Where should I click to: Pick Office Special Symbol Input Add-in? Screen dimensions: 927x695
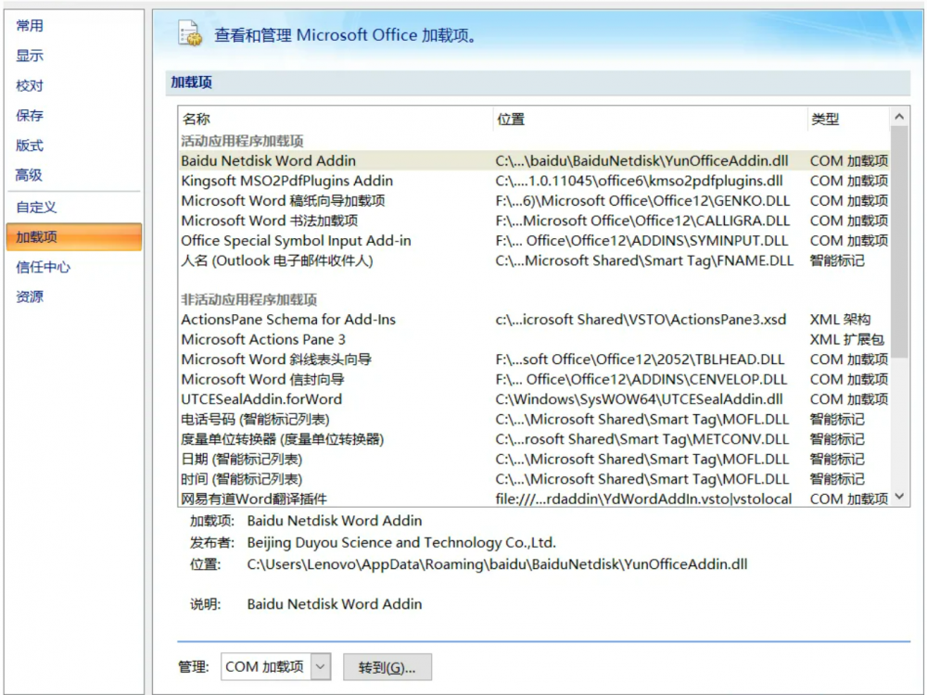click(x=534, y=241)
